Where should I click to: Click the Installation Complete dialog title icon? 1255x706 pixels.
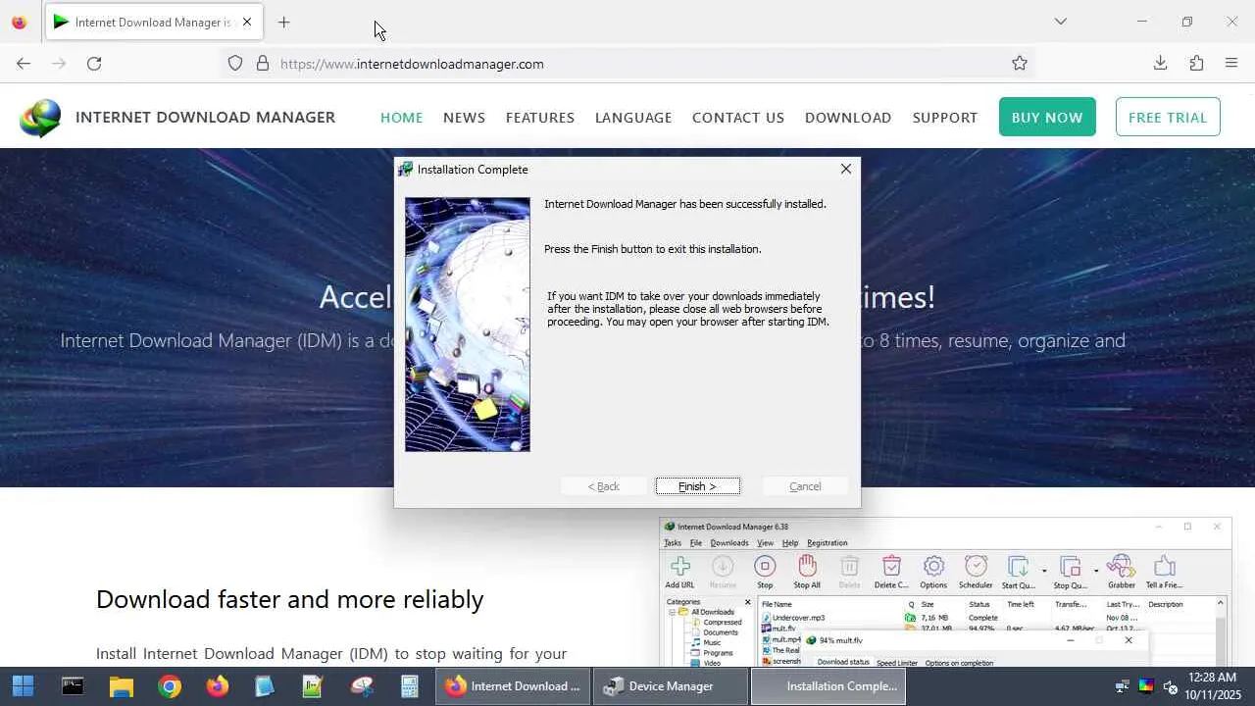[405, 170]
